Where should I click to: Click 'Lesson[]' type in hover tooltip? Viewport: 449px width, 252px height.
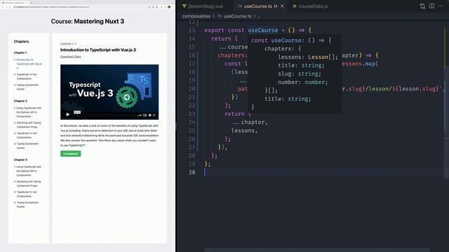(x=321, y=57)
